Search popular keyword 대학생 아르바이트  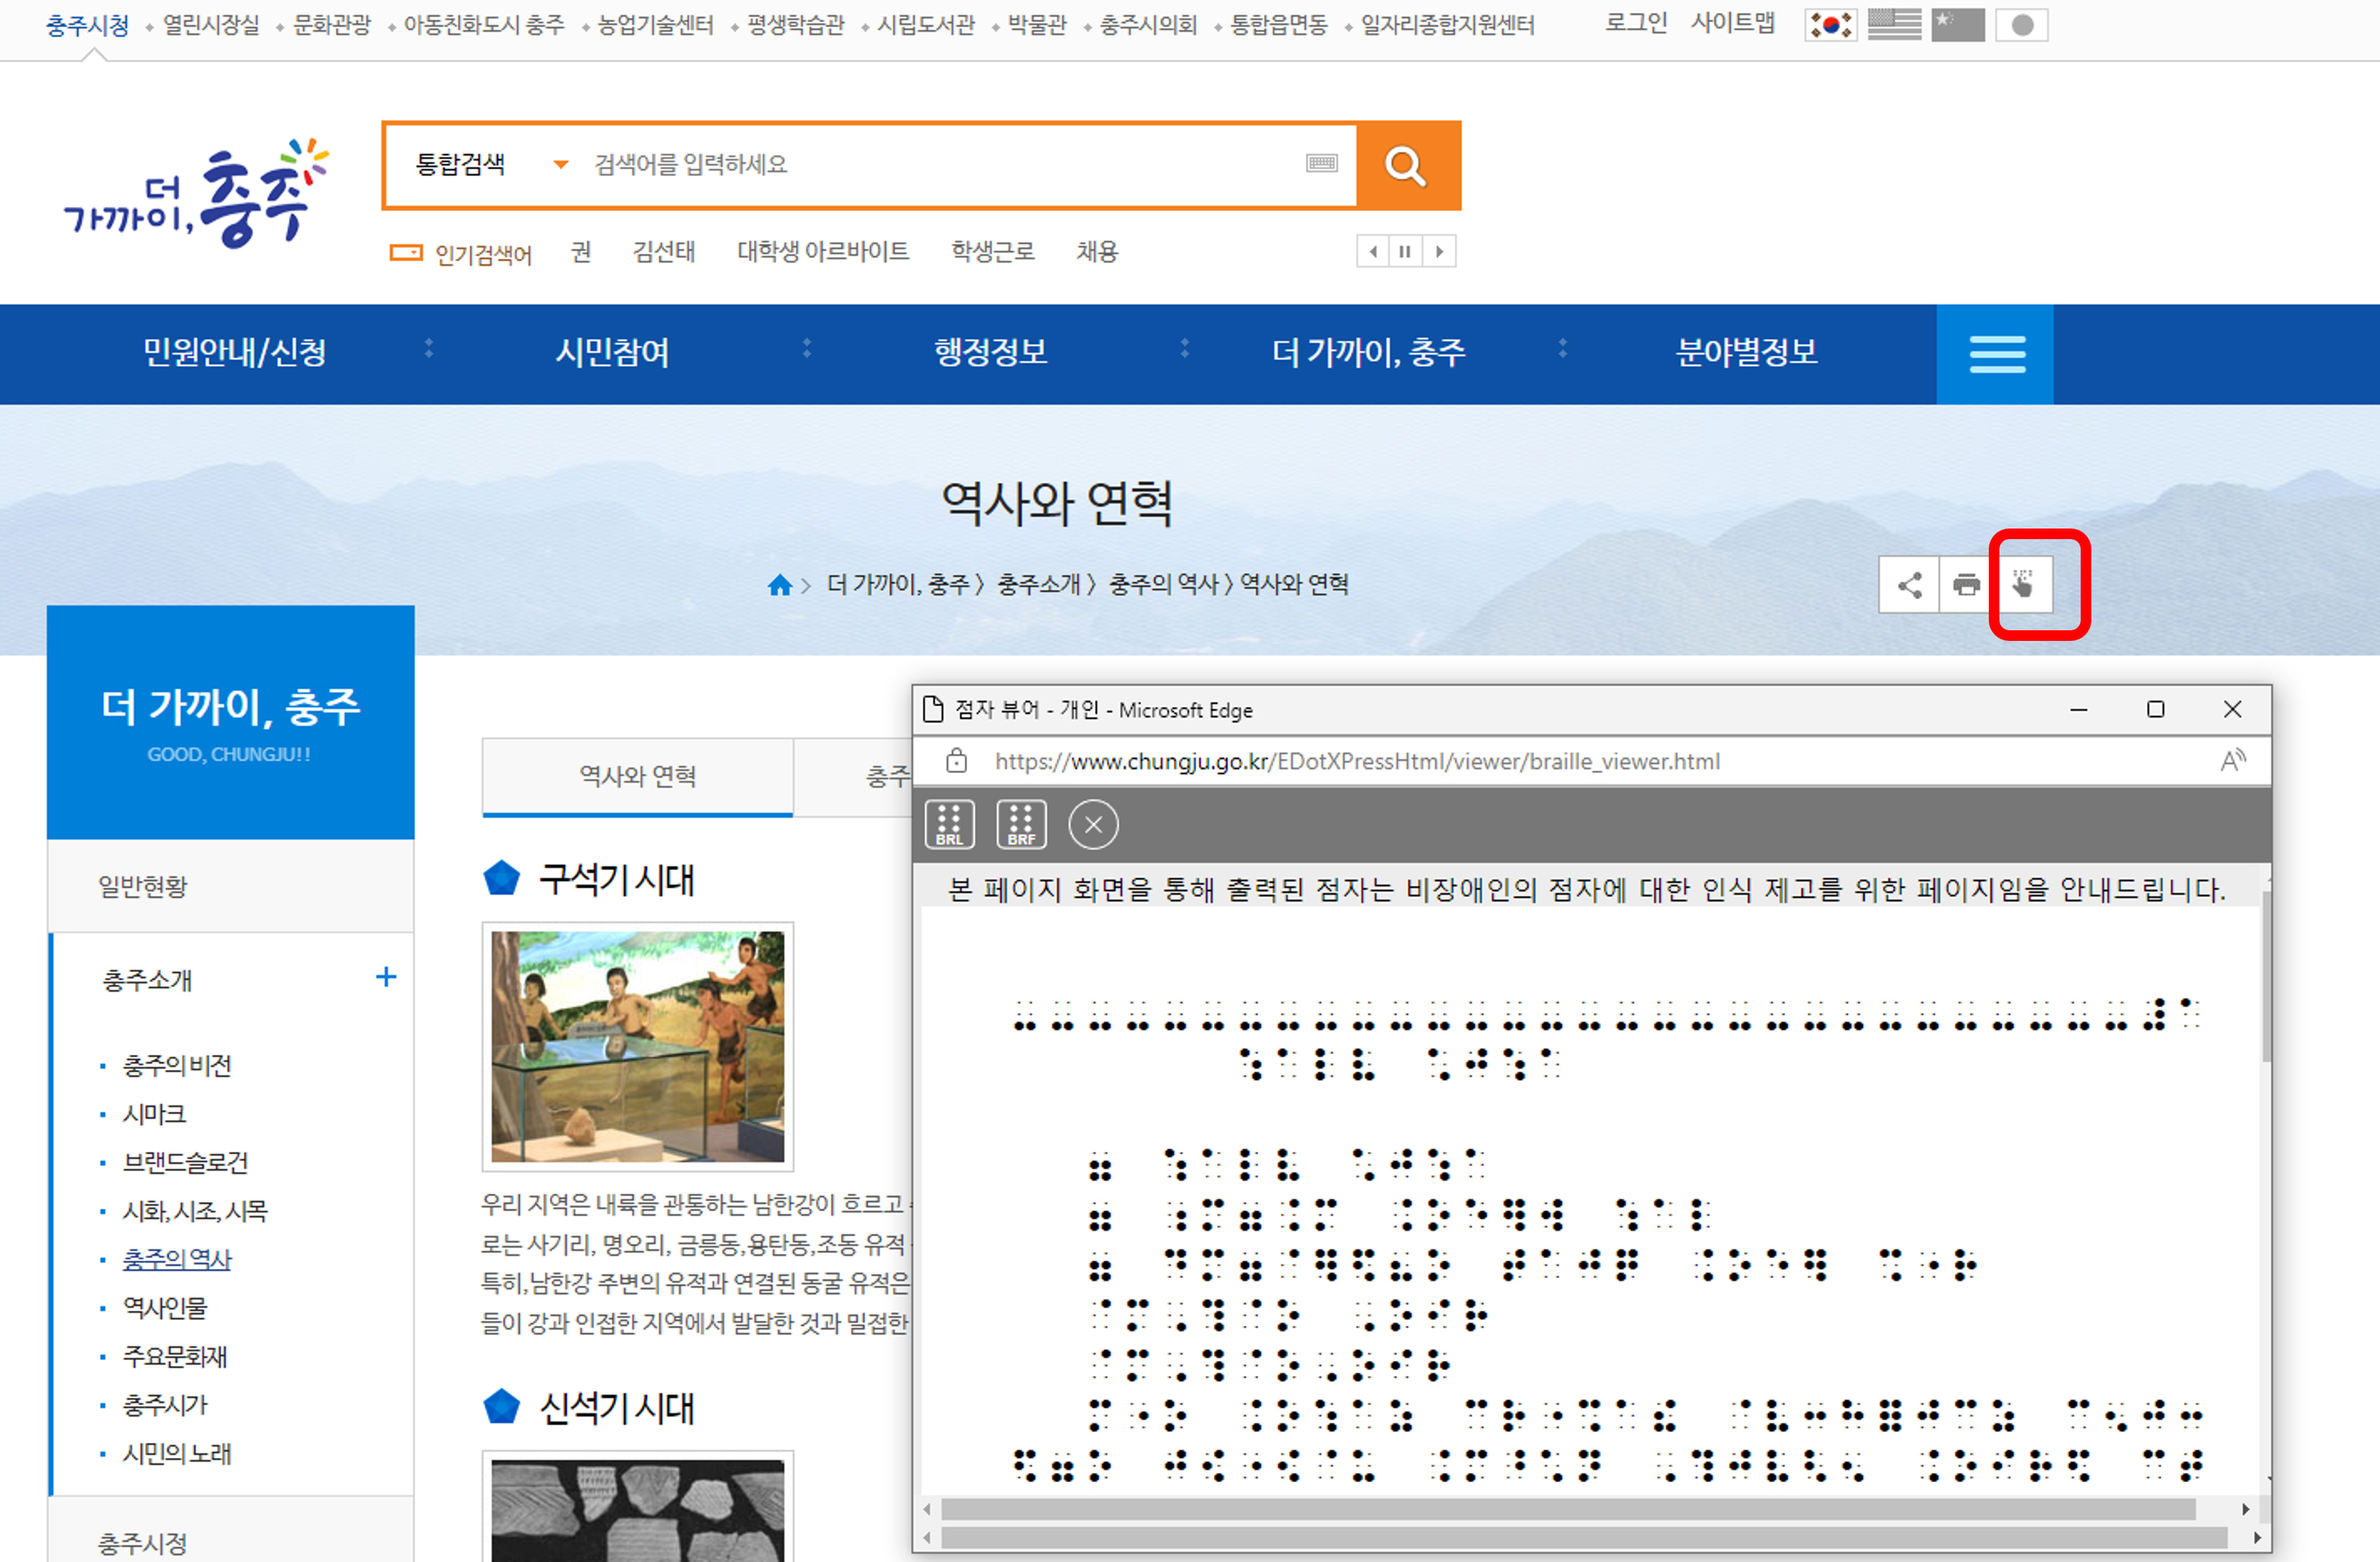823,252
